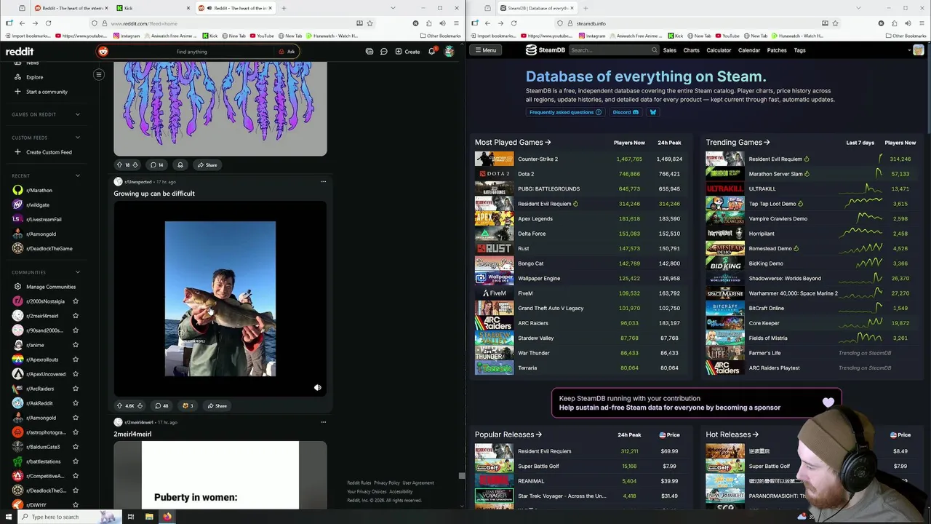931x524 pixels.
Task: Toggle favorite star for r/2000sNostalgia
Action: point(75,301)
